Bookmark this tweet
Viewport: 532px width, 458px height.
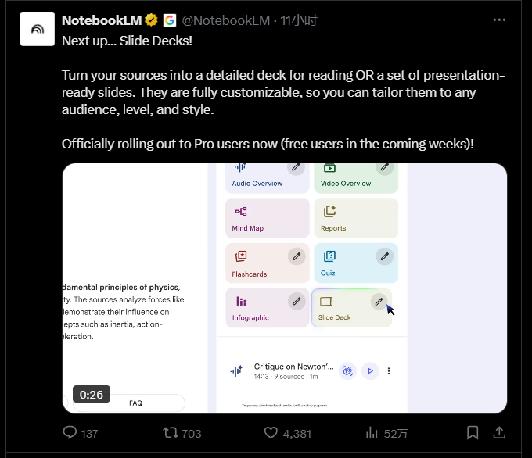point(473,432)
